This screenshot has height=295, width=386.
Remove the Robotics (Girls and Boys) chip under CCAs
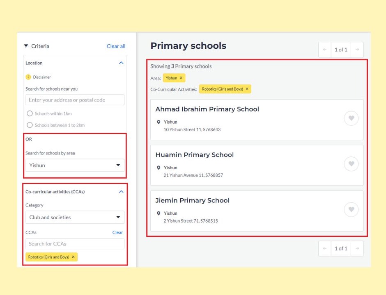coord(73,257)
